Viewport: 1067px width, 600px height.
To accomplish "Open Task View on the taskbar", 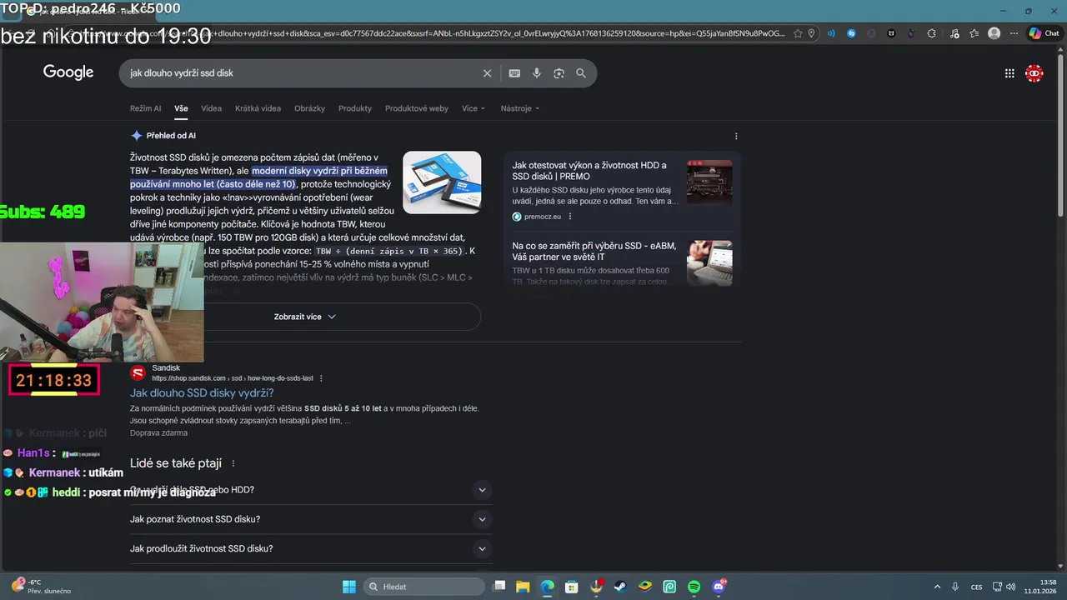I will point(498,587).
